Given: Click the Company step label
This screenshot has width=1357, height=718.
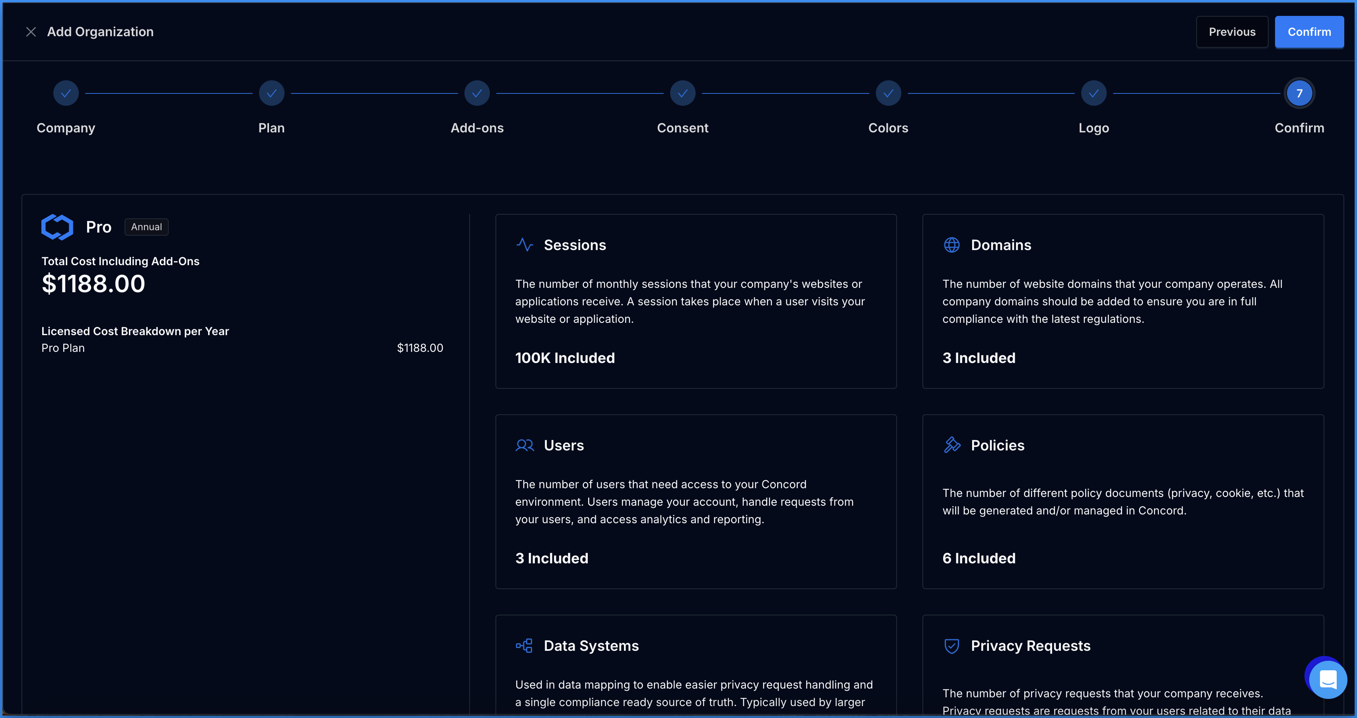Looking at the screenshot, I should [x=66, y=128].
